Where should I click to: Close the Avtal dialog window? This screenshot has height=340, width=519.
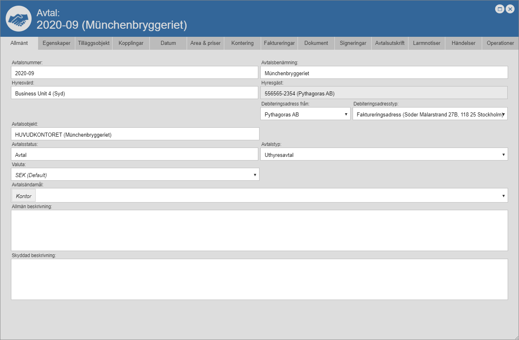click(510, 9)
